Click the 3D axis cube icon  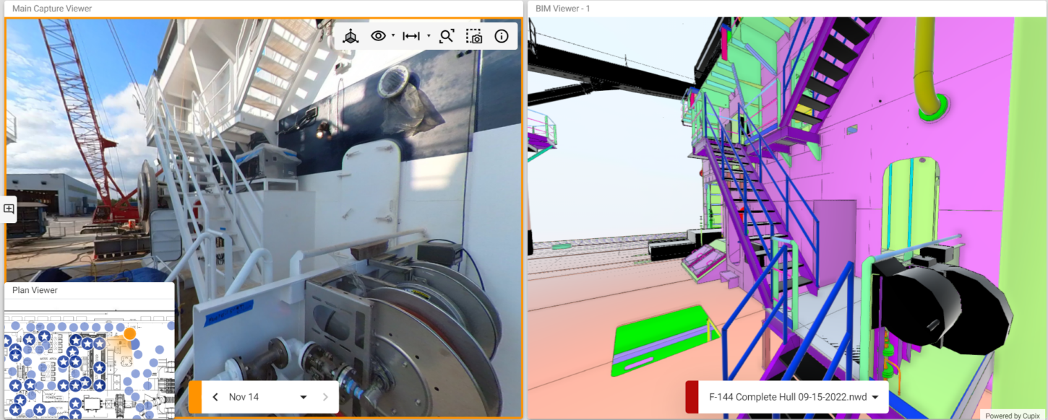point(351,36)
